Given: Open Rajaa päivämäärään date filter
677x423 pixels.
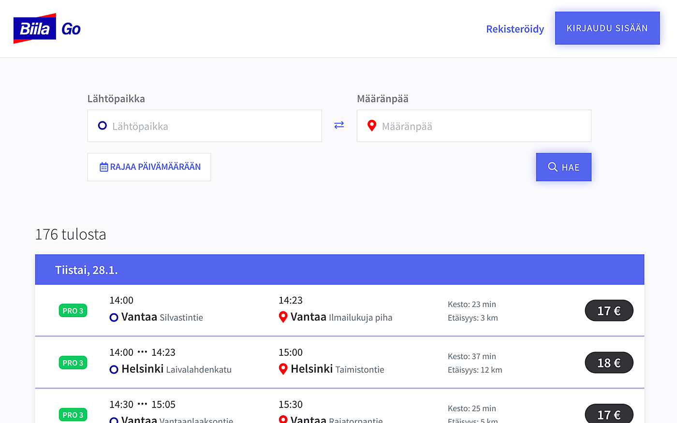Looking at the screenshot, I should [x=149, y=167].
